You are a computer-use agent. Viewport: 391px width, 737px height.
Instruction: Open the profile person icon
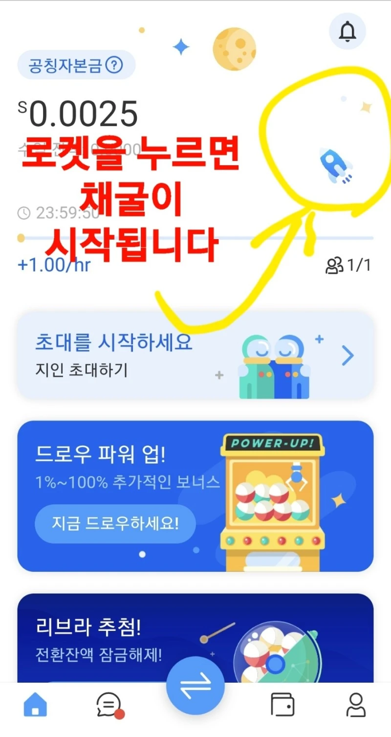pyautogui.click(x=356, y=705)
